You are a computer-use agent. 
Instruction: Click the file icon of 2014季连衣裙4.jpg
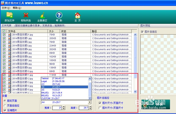tap(10, 49)
